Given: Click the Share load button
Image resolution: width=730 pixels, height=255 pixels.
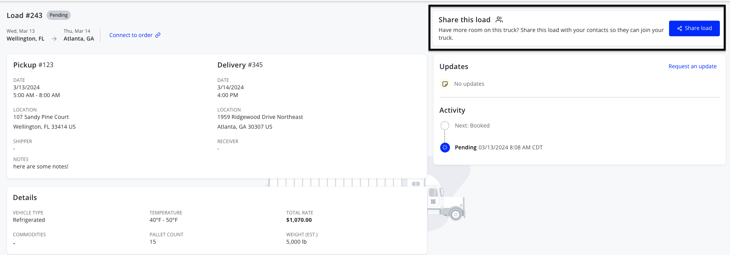Looking at the screenshot, I should pos(694,28).
